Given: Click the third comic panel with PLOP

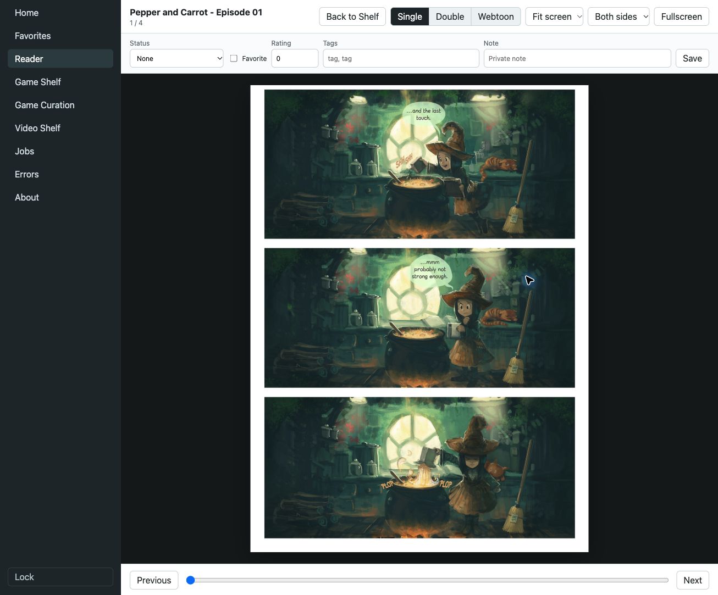Looking at the screenshot, I should coord(419,468).
